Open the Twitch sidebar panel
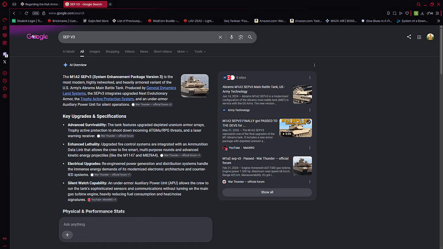This screenshot has height=249, width=443. [5, 54]
